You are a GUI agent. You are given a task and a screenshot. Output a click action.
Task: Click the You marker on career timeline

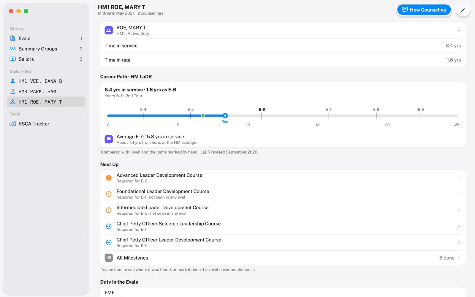coord(225,116)
